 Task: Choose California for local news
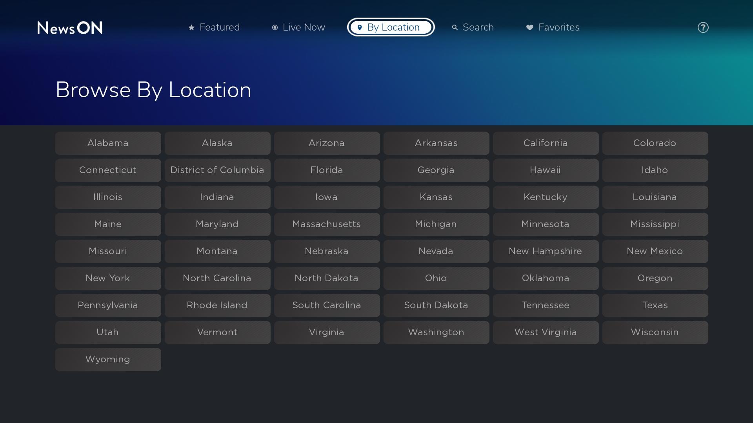click(546, 143)
